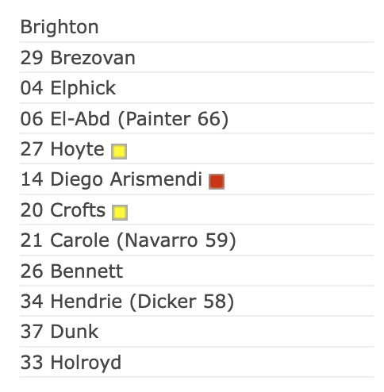
Task: Click 21 Carole in the lineup
Action: pos(65,240)
